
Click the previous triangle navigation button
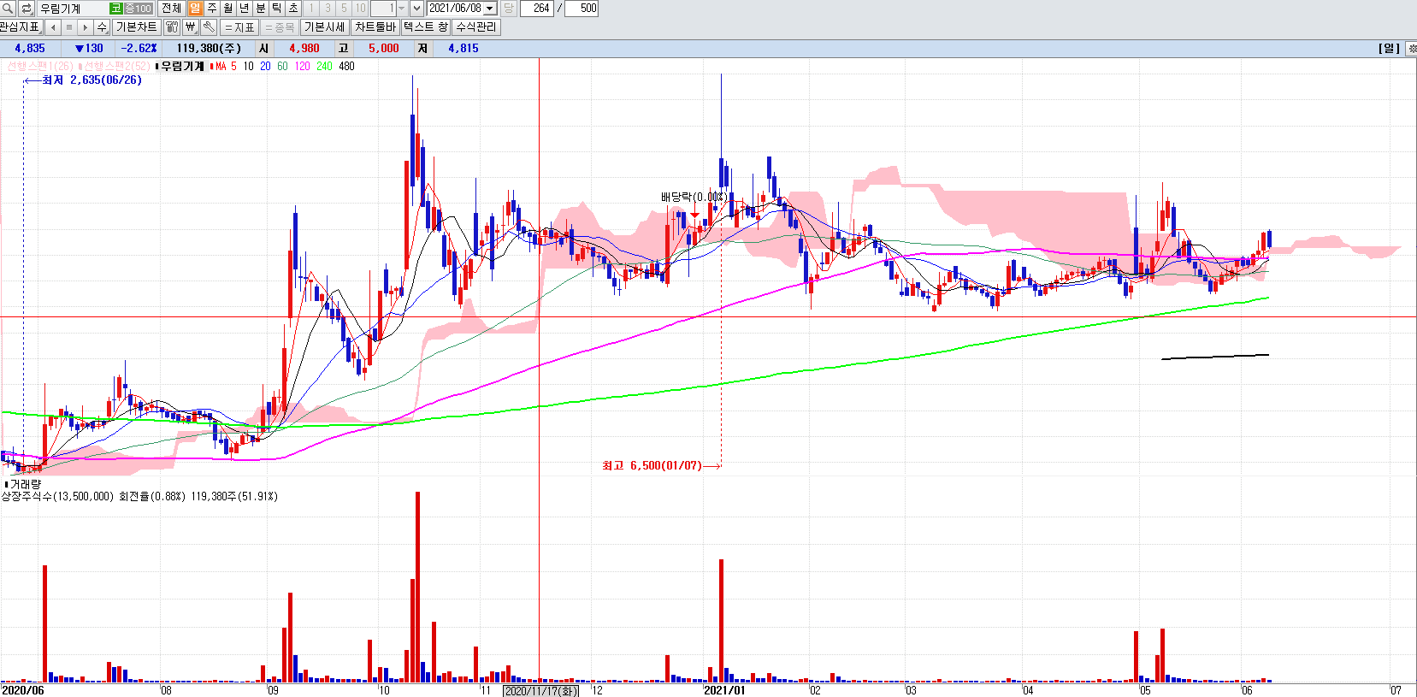(x=53, y=27)
